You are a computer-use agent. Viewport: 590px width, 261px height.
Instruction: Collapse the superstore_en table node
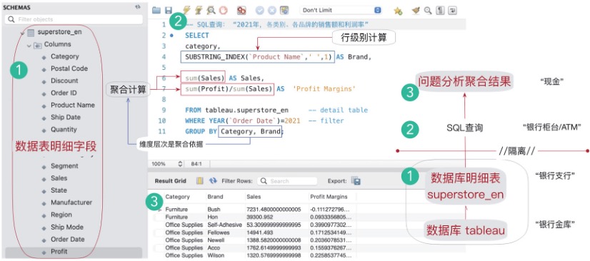click(22, 33)
